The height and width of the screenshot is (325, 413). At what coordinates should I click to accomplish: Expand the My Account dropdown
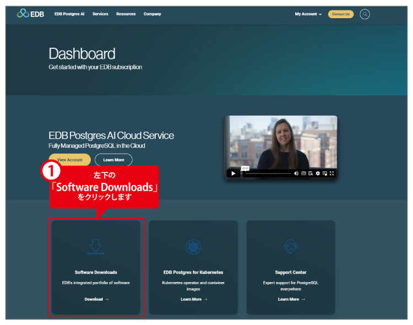(x=308, y=14)
